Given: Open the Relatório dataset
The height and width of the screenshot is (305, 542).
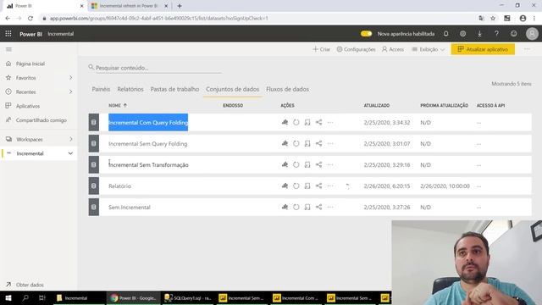Looking at the screenshot, I should pos(119,186).
